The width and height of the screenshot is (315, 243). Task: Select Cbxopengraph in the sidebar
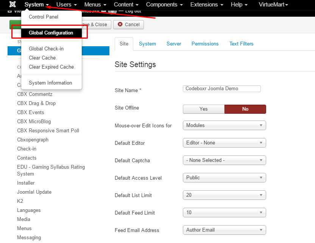33,140
